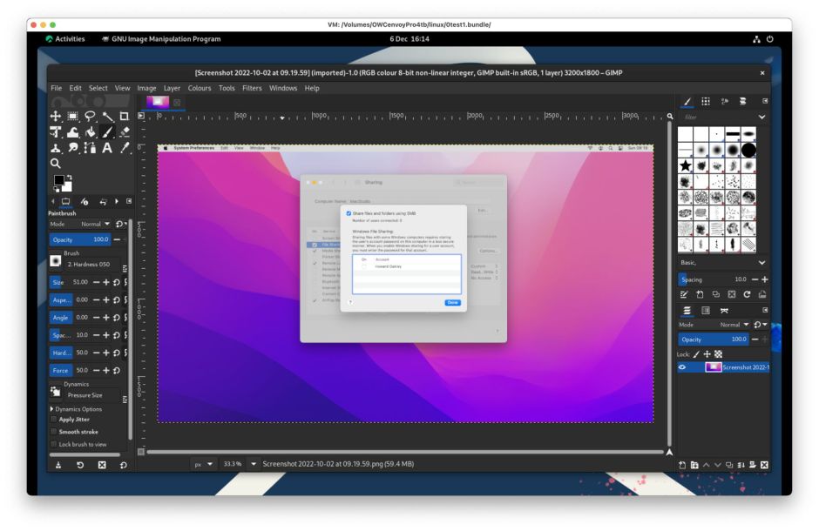The width and height of the screenshot is (819, 531).
Task: Open the Filters menu
Action: [252, 88]
